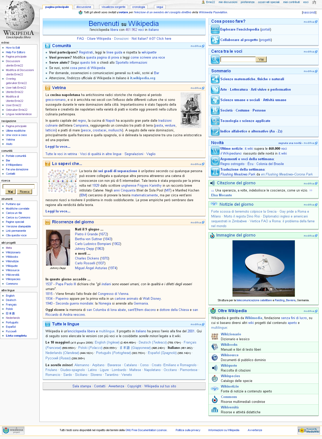Open Politica sulla privacy footer link
The image size is (322, 439).
188,430
